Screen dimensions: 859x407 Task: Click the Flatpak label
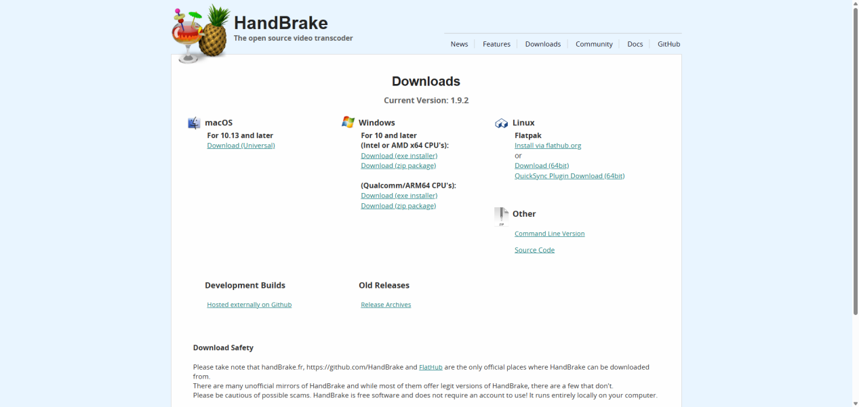click(528, 135)
